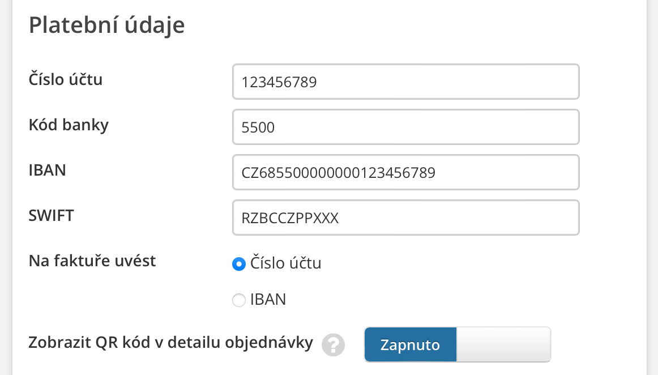Select the IBAN radio button

pyautogui.click(x=239, y=300)
